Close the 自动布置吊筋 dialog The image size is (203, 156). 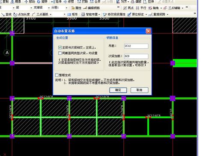pos(149,31)
